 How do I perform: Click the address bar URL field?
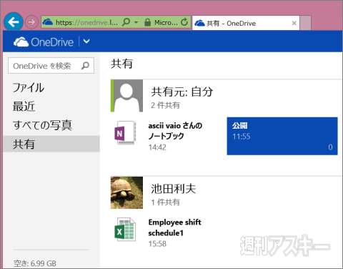click(87, 22)
